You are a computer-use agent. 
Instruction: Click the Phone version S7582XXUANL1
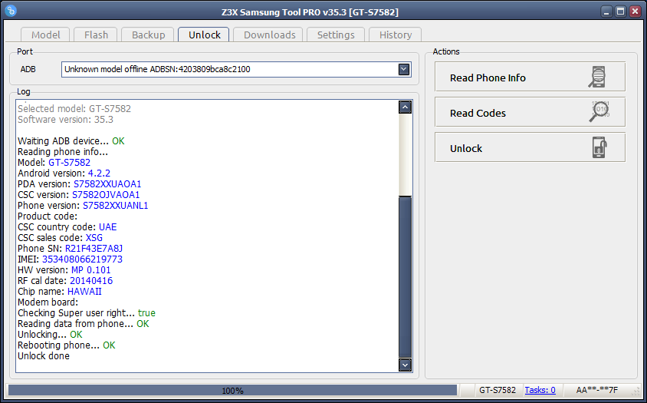pyautogui.click(x=116, y=206)
